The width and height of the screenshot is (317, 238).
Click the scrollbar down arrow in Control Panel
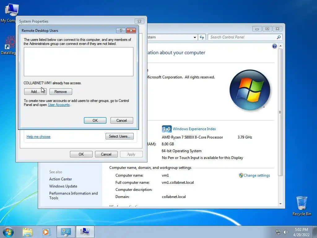pyautogui.click(x=280, y=204)
